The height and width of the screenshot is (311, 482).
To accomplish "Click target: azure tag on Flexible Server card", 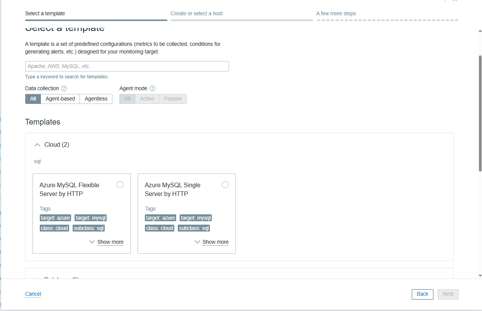I will pos(56,218).
